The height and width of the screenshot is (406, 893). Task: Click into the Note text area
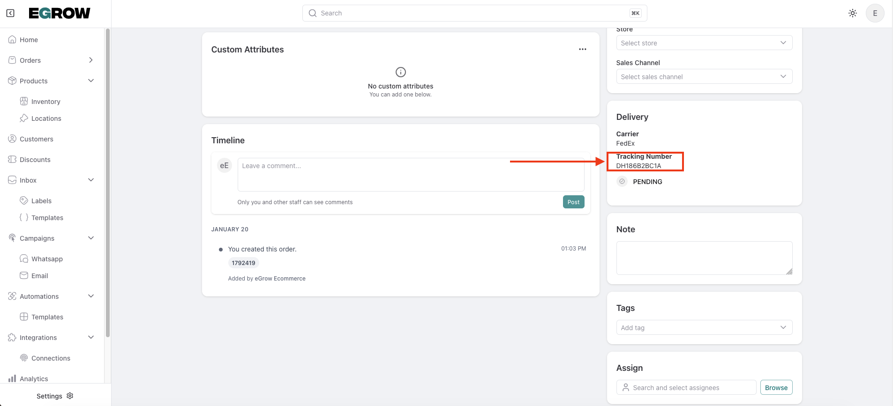click(704, 258)
